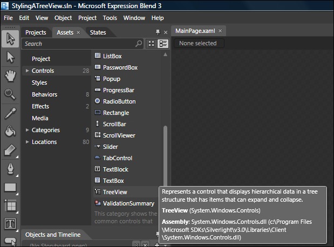Screen dimensions: 334x247
Task: Click the TreeView control icon
Action: (98, 191)
